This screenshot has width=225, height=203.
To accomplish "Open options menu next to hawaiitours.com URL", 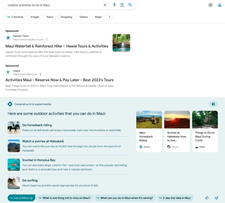I will (47, 39).
